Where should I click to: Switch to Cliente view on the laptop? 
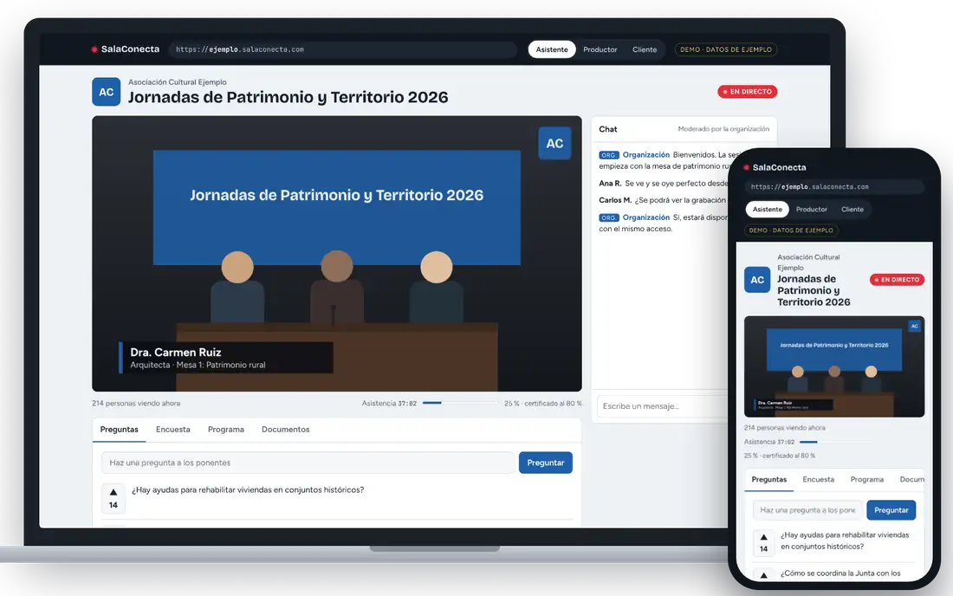click(x=645, y=50)
